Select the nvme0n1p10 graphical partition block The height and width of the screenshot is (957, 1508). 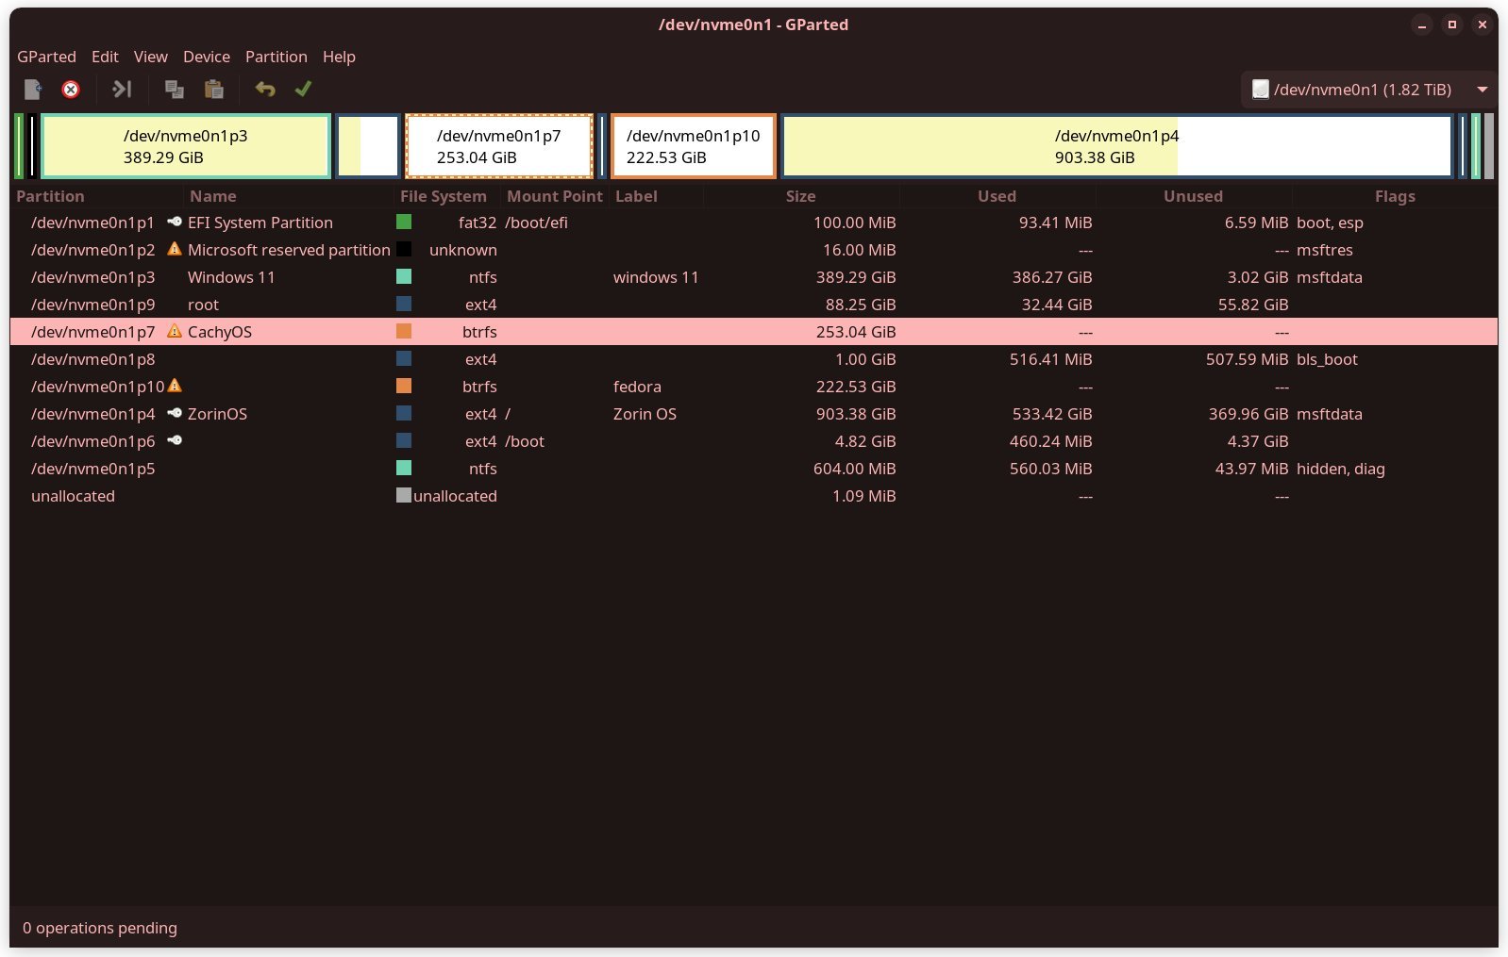coord(694,146)
